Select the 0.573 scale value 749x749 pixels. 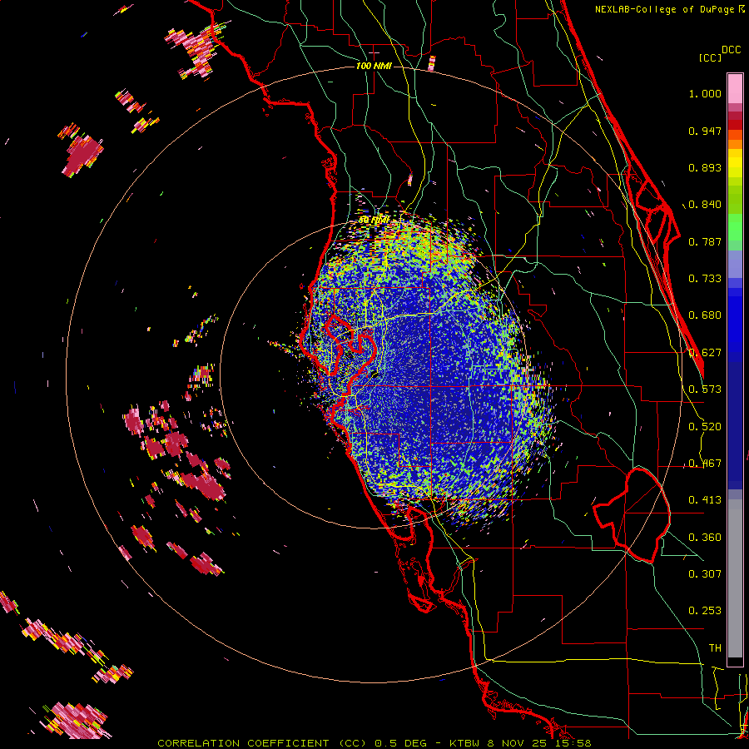click(x=705, y=389)
